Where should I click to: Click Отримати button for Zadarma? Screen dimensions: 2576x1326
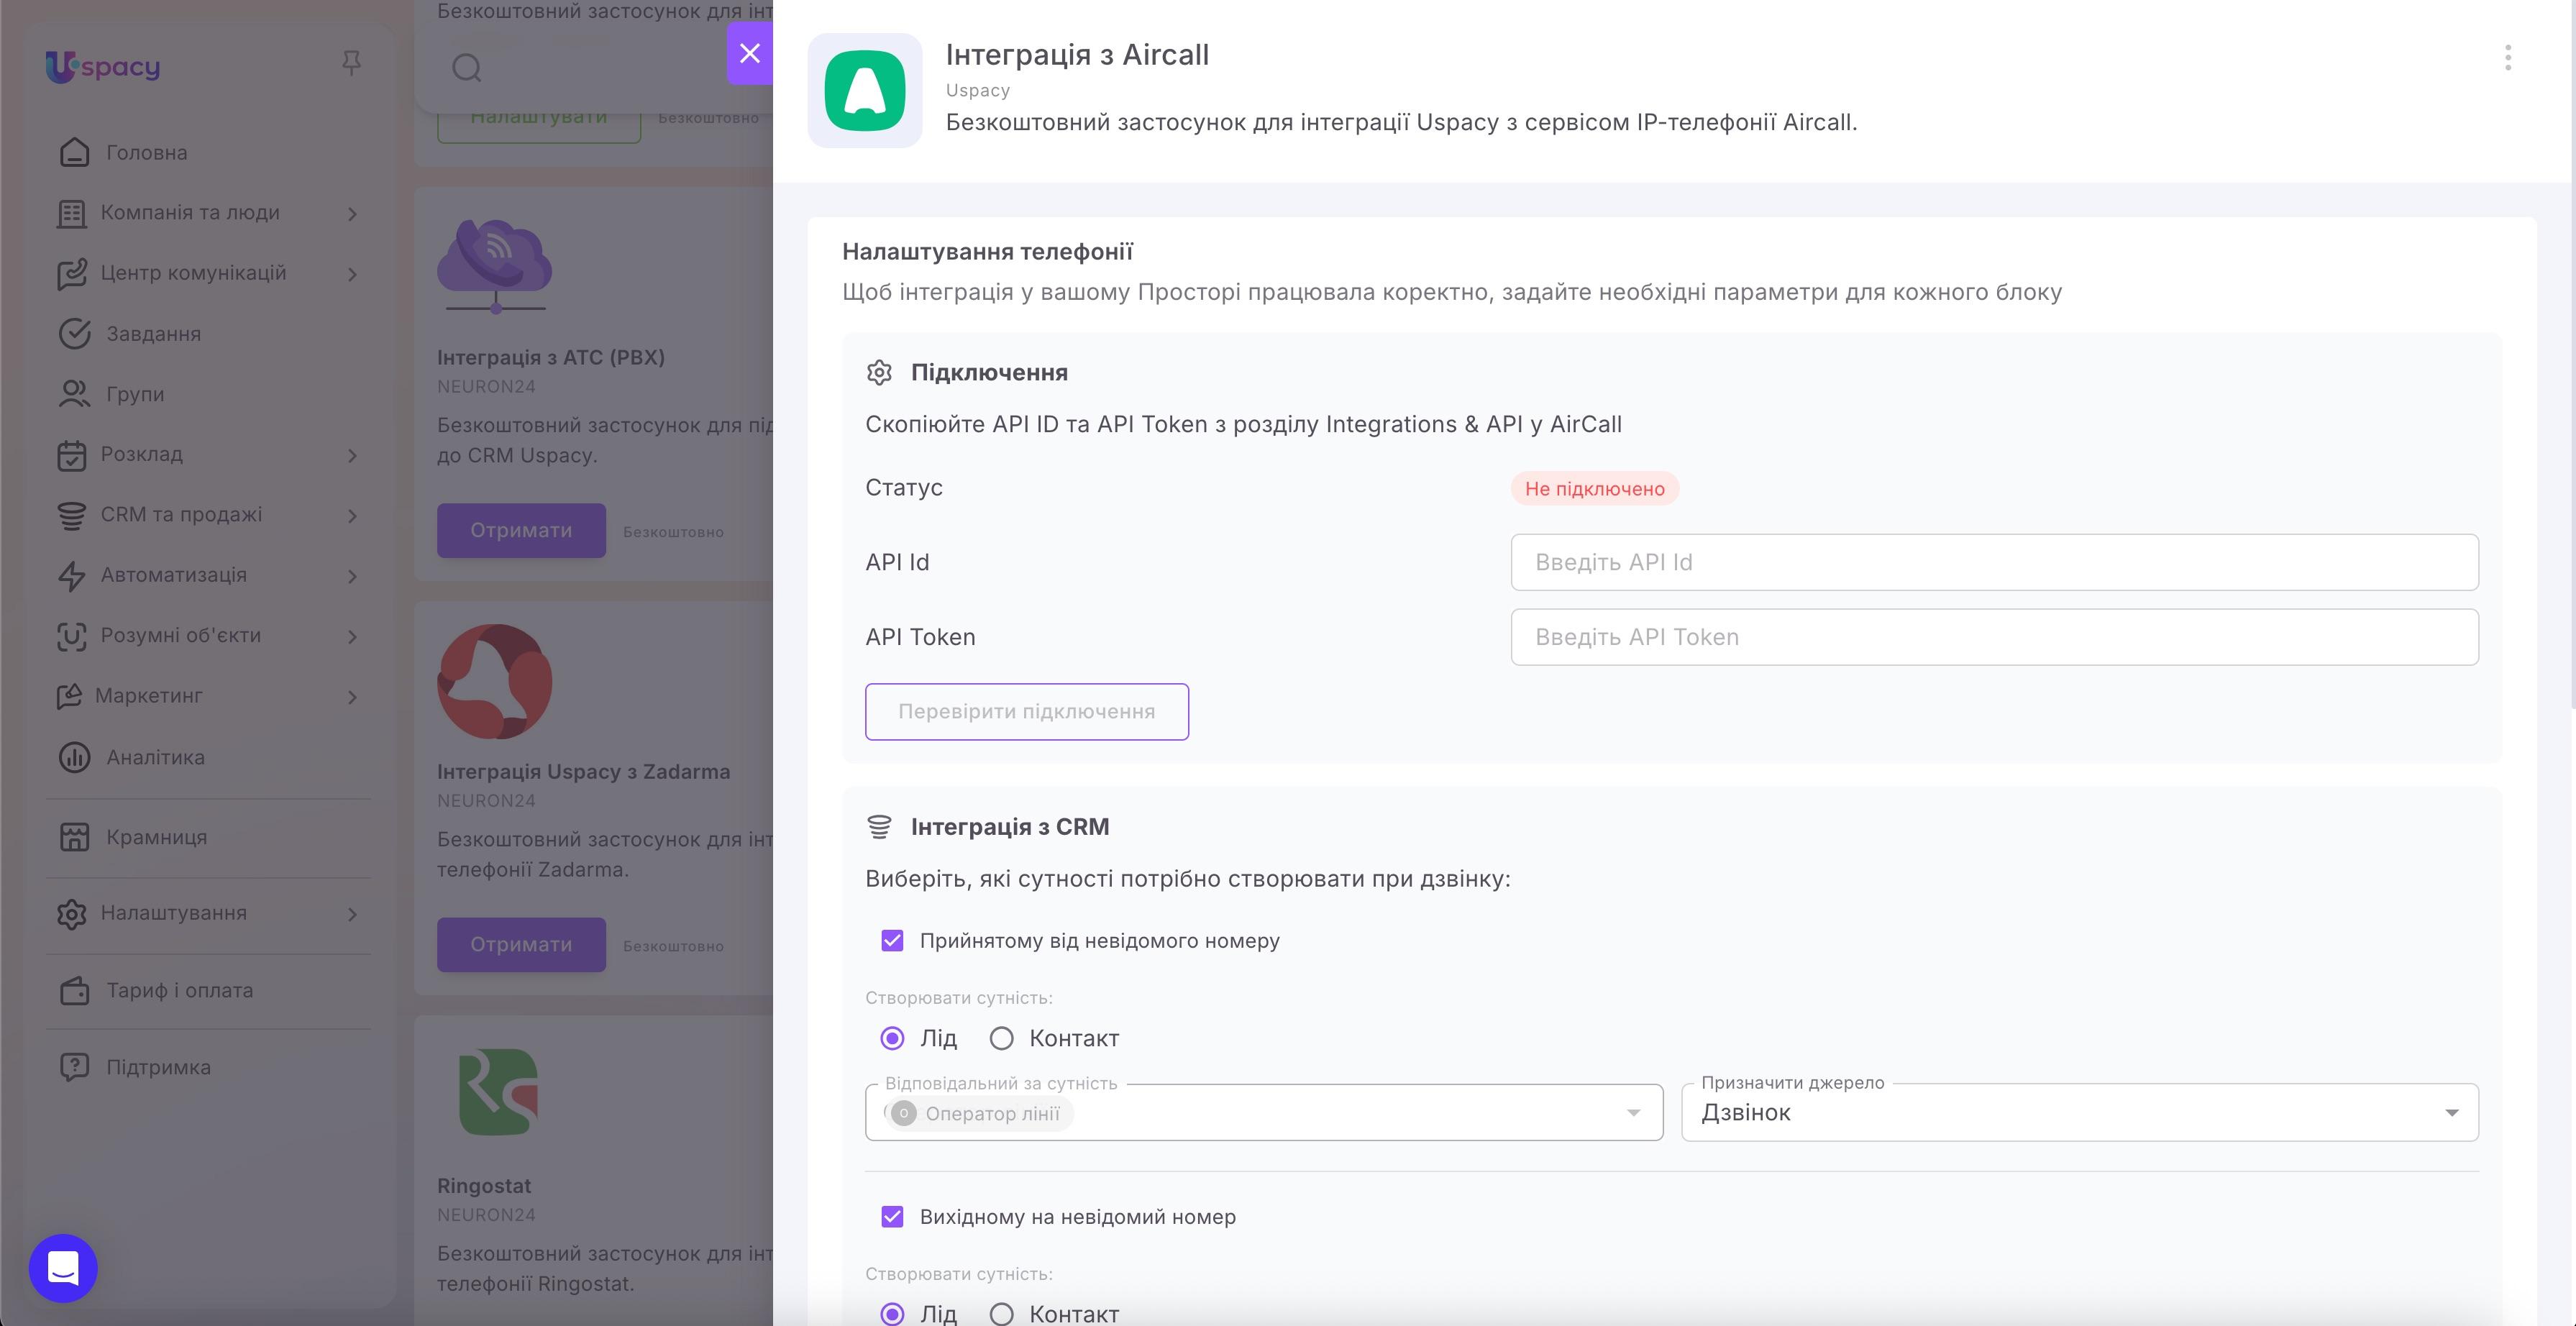click(x=521, y=944)
